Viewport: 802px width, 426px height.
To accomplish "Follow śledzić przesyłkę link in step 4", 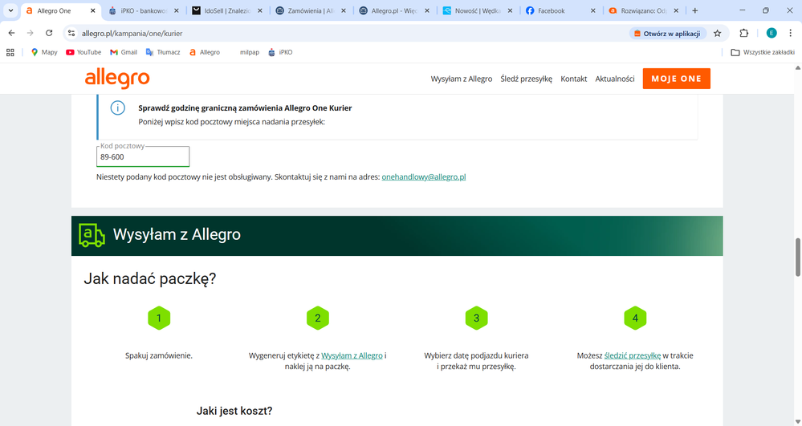I will pyautogui.click(x=632, y=355).
